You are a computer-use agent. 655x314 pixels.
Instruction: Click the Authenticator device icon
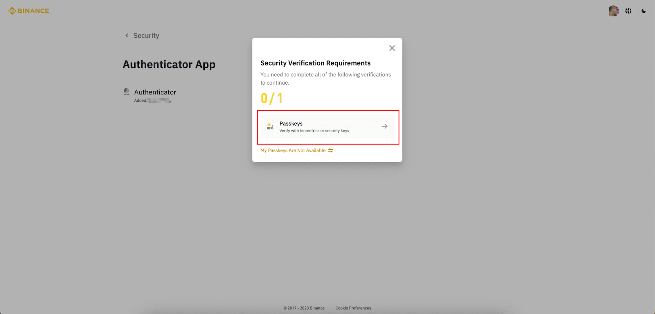127,92
